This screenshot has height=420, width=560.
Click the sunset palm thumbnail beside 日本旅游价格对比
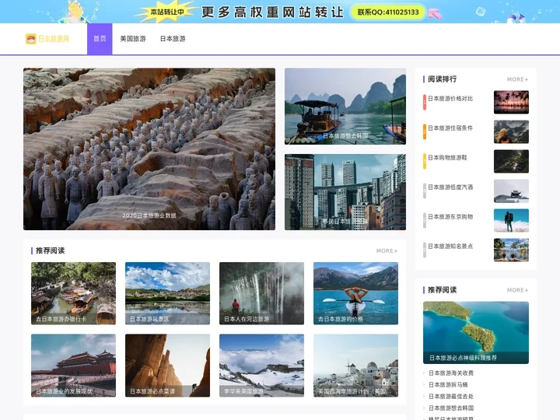pyautogui.click(x=512, y=102)
